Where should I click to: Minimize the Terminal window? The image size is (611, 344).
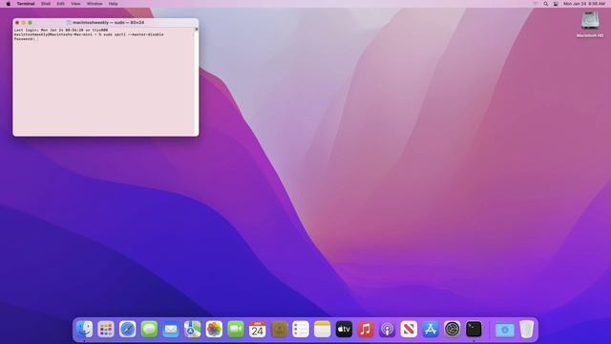(x=23, y=23)
